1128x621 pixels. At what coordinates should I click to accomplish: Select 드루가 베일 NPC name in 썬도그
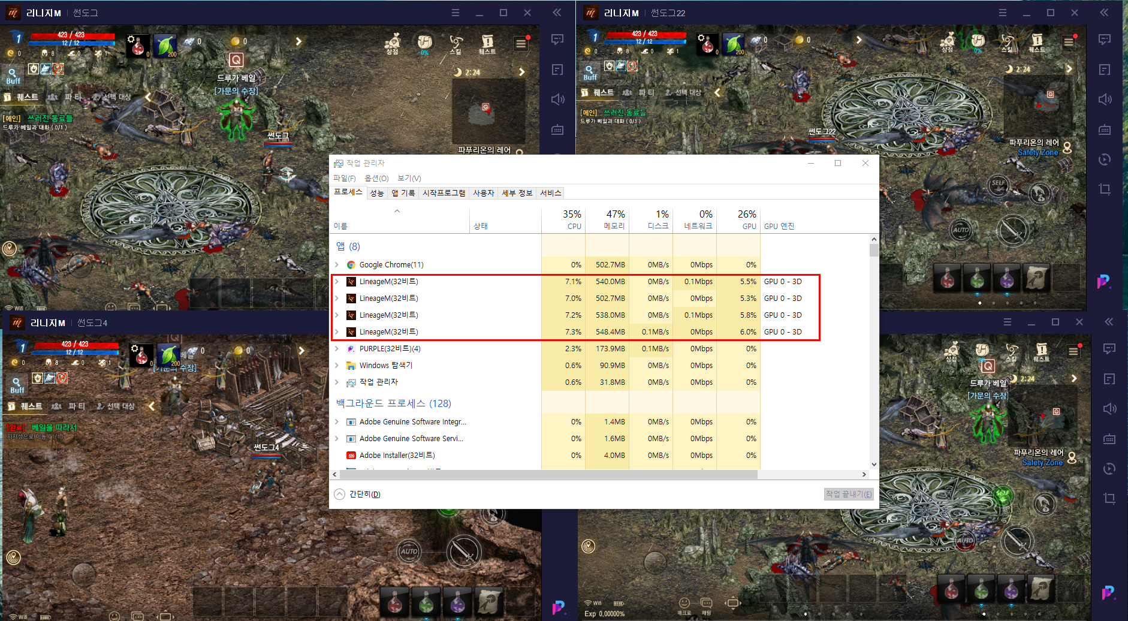coord(236,78)
